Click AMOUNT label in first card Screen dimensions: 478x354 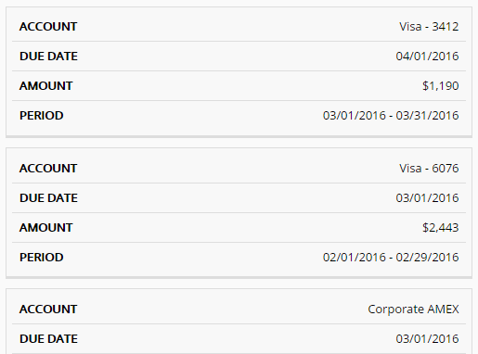click(x=46, y=86)
